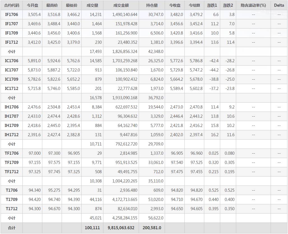Click total turnover 9,815,063.632

121,228
